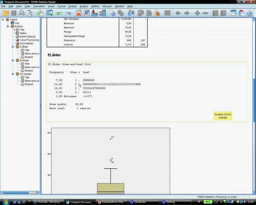Click the Variables info toolbar icon
256x205 pixels.
tap(102, 13)
